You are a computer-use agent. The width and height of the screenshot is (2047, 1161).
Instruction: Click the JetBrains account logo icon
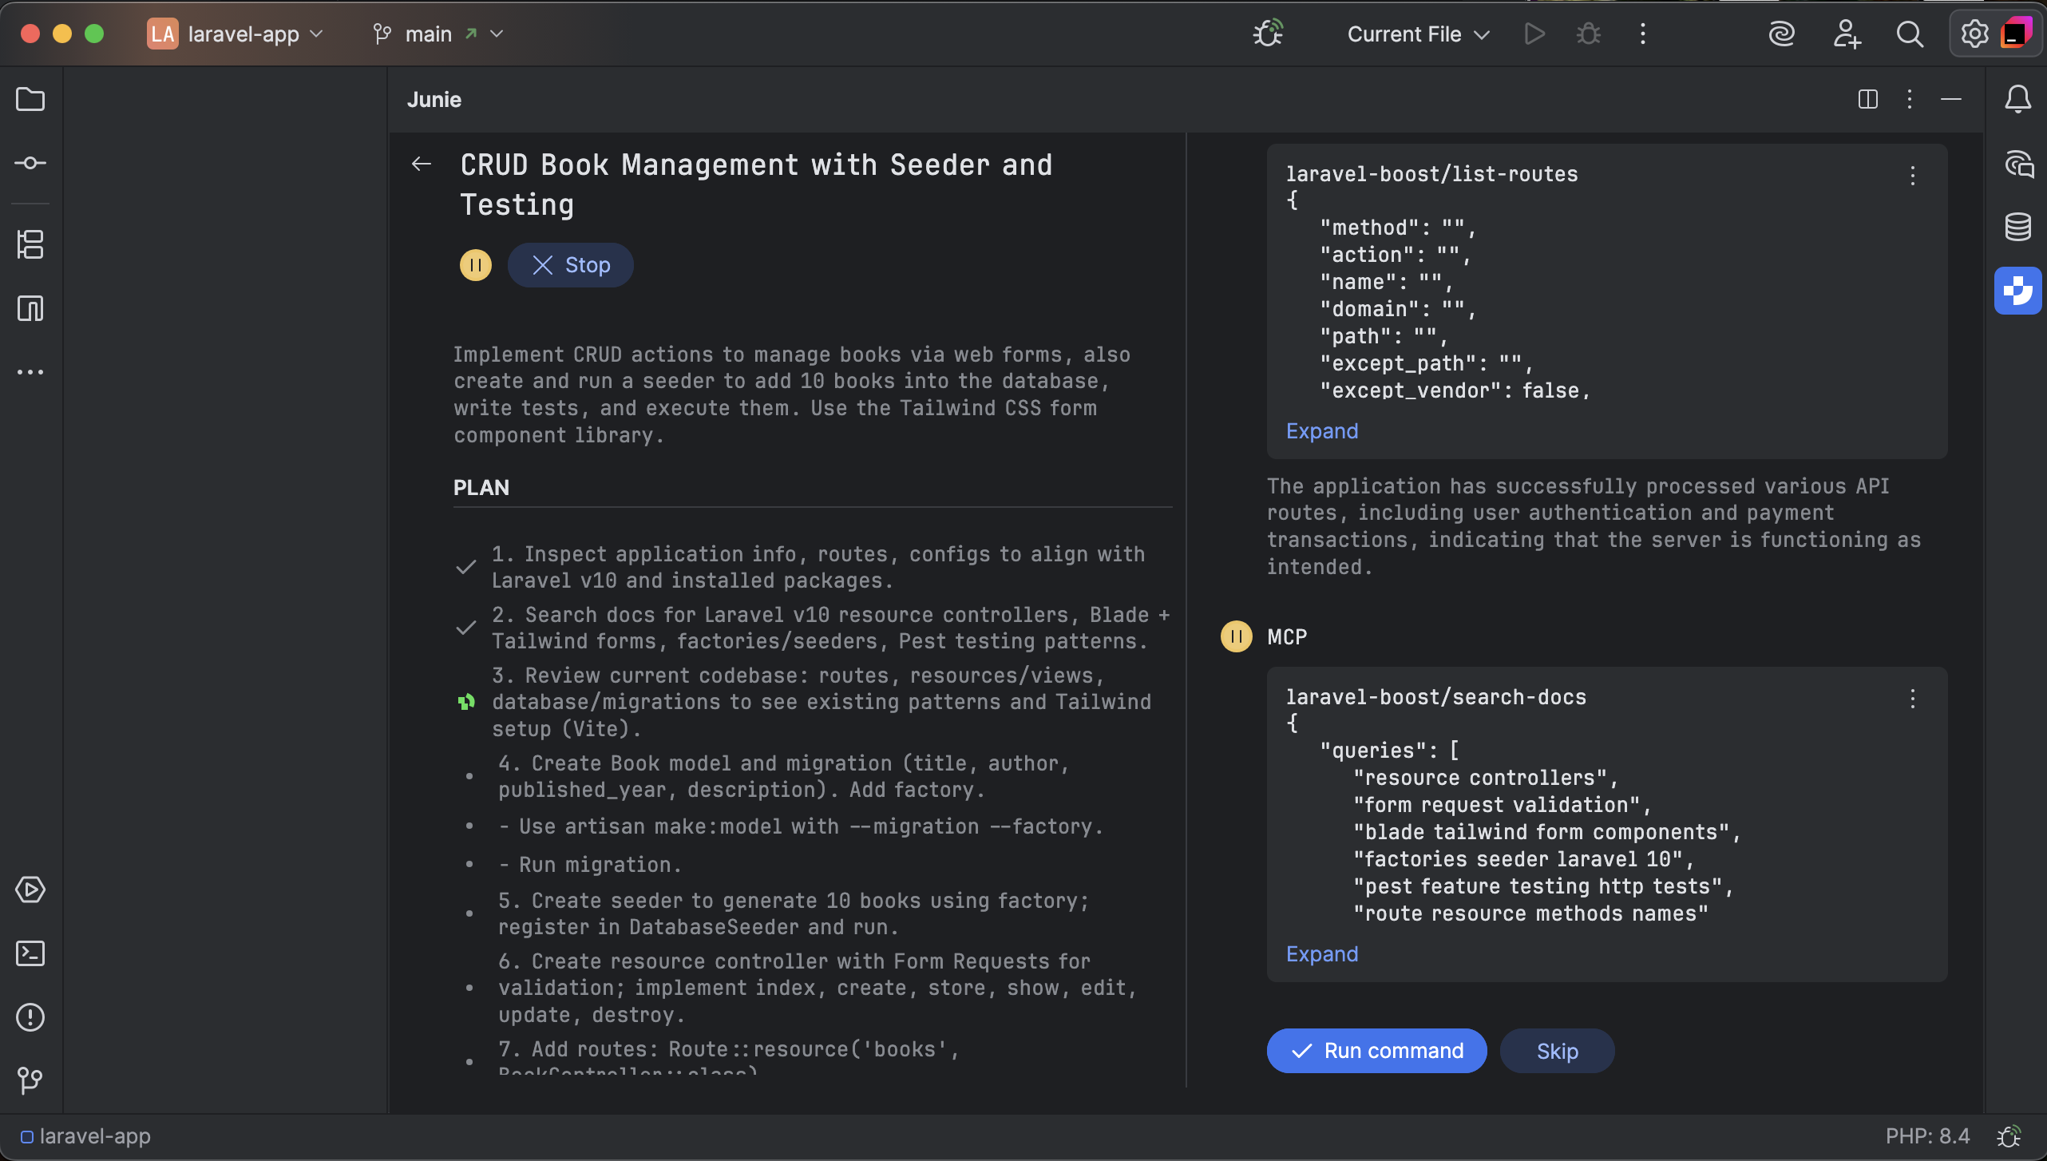[x=2016, y=34]
